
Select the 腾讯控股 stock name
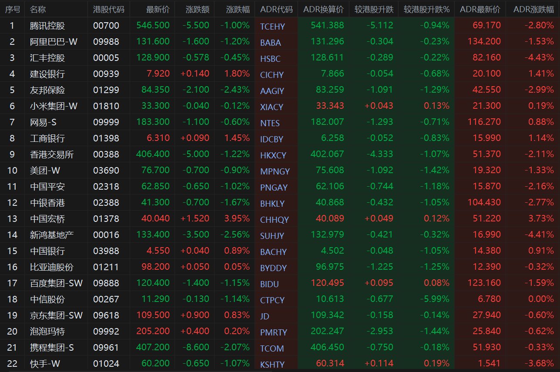tap(47, 26)
